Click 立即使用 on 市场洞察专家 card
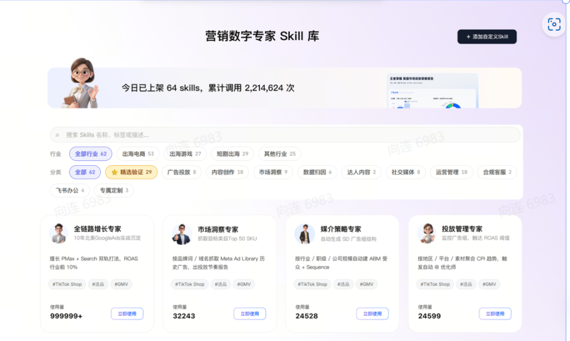This screenshot has width=570, height=341. 250,314
